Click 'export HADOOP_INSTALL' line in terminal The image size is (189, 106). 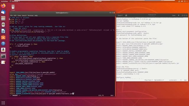[25, 81]
